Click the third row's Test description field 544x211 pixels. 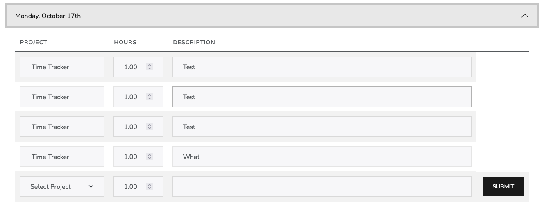coord(322,127)
